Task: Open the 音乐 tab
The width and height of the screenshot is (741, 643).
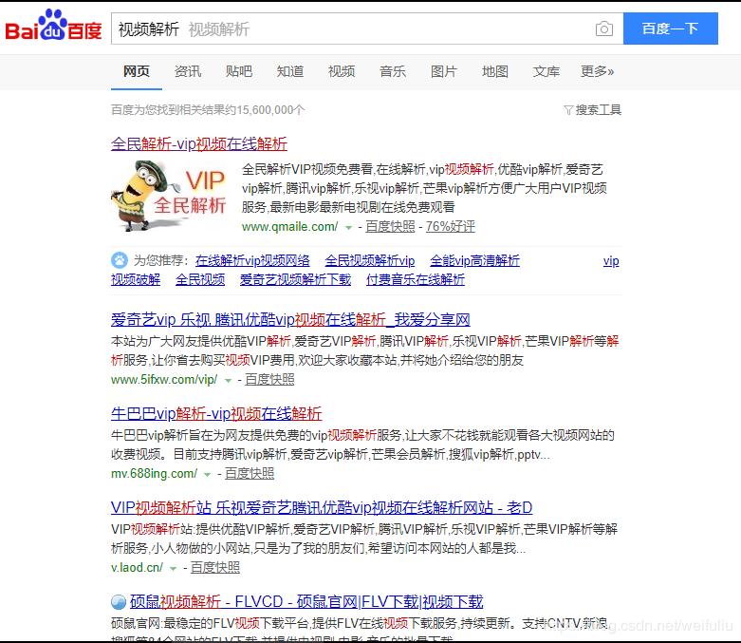Action: coord(392,71)
